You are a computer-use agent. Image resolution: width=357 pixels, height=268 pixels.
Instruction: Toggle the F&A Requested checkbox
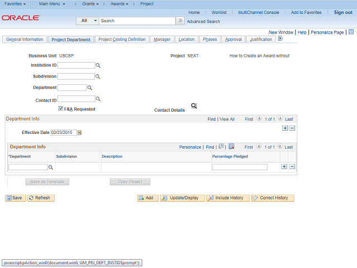point(61,108)
